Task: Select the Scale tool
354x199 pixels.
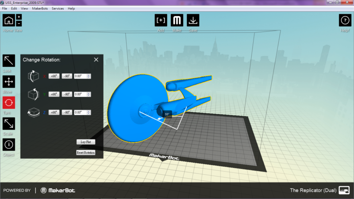Action: coord(9,124)
